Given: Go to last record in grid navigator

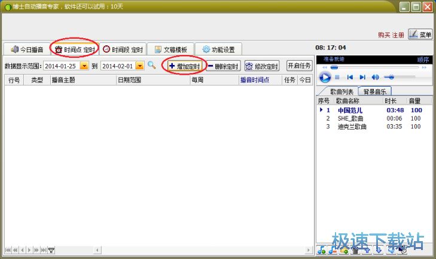Looking at the screenshot, I should click(x=44, y=250).
